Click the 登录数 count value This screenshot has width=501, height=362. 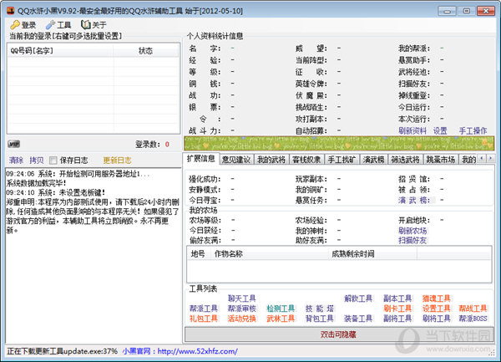pyautogui.click(x=167, y=145)
